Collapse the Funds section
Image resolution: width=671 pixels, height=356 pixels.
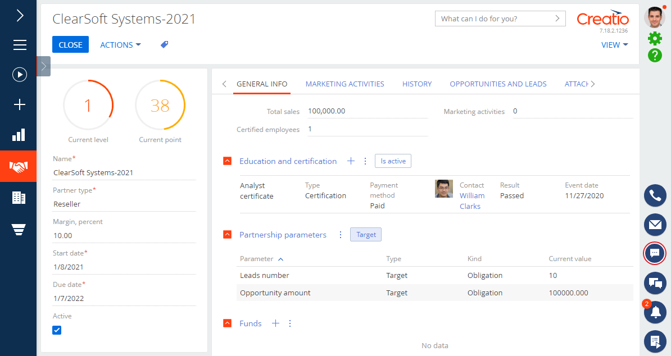click(227, 323)
